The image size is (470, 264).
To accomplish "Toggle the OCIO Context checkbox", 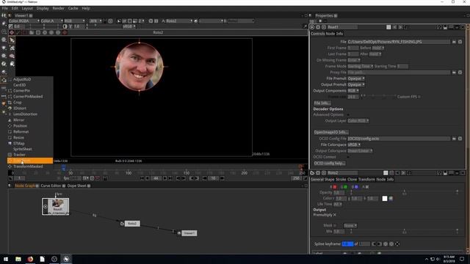I will (348, 157).
